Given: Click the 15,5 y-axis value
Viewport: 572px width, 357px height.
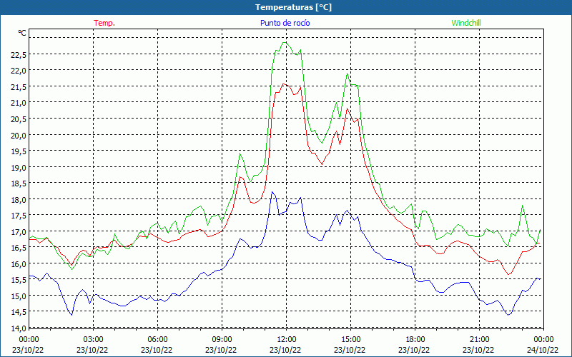Looking at the screenshot, I should point(19,280).
